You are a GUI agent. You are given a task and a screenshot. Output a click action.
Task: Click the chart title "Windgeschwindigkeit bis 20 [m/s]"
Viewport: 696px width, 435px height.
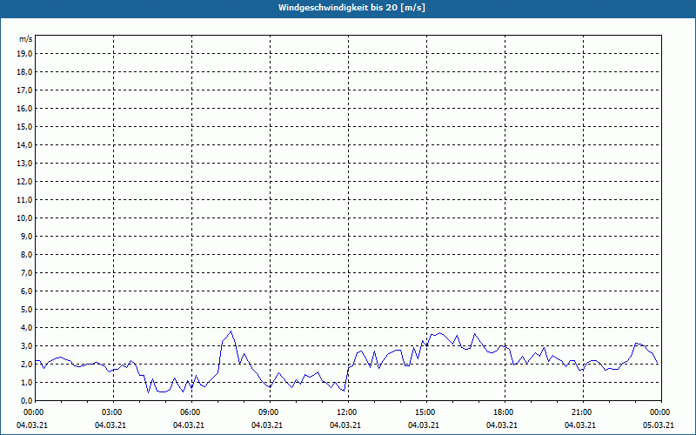351,8
